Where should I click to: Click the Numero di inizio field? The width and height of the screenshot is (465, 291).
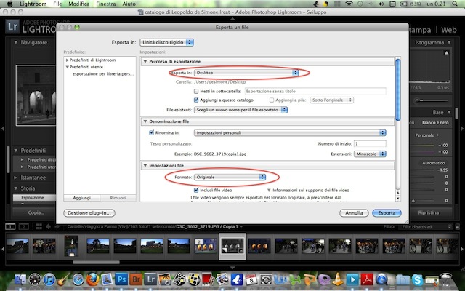point(370,144)
